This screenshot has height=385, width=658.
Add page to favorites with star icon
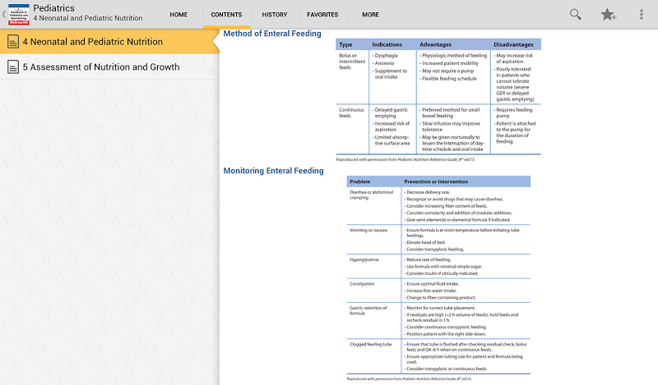pos(608,15)
